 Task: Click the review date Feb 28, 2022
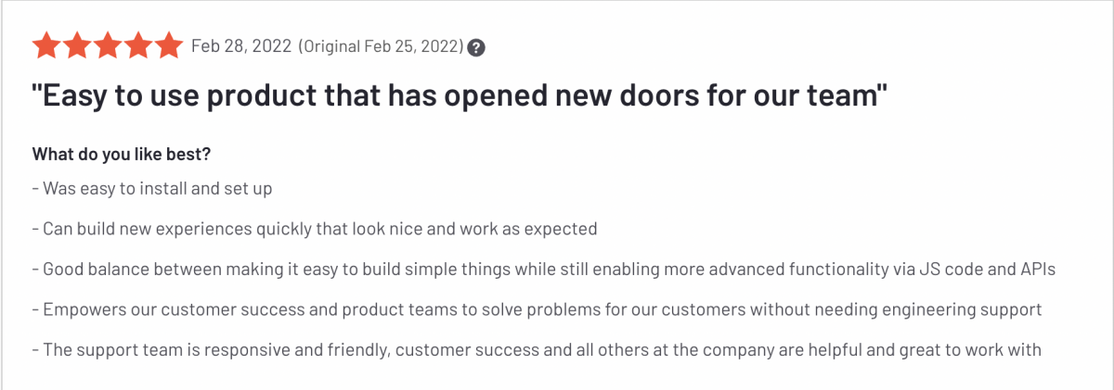click(240, 46)
